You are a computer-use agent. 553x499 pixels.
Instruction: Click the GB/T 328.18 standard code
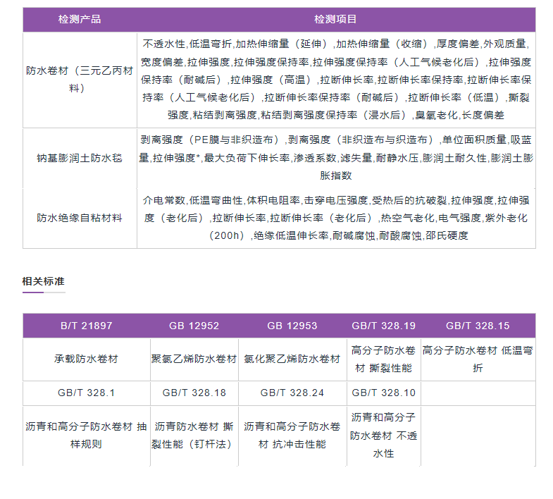point(194,393)
